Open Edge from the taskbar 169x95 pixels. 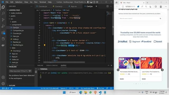click(81, 92)
